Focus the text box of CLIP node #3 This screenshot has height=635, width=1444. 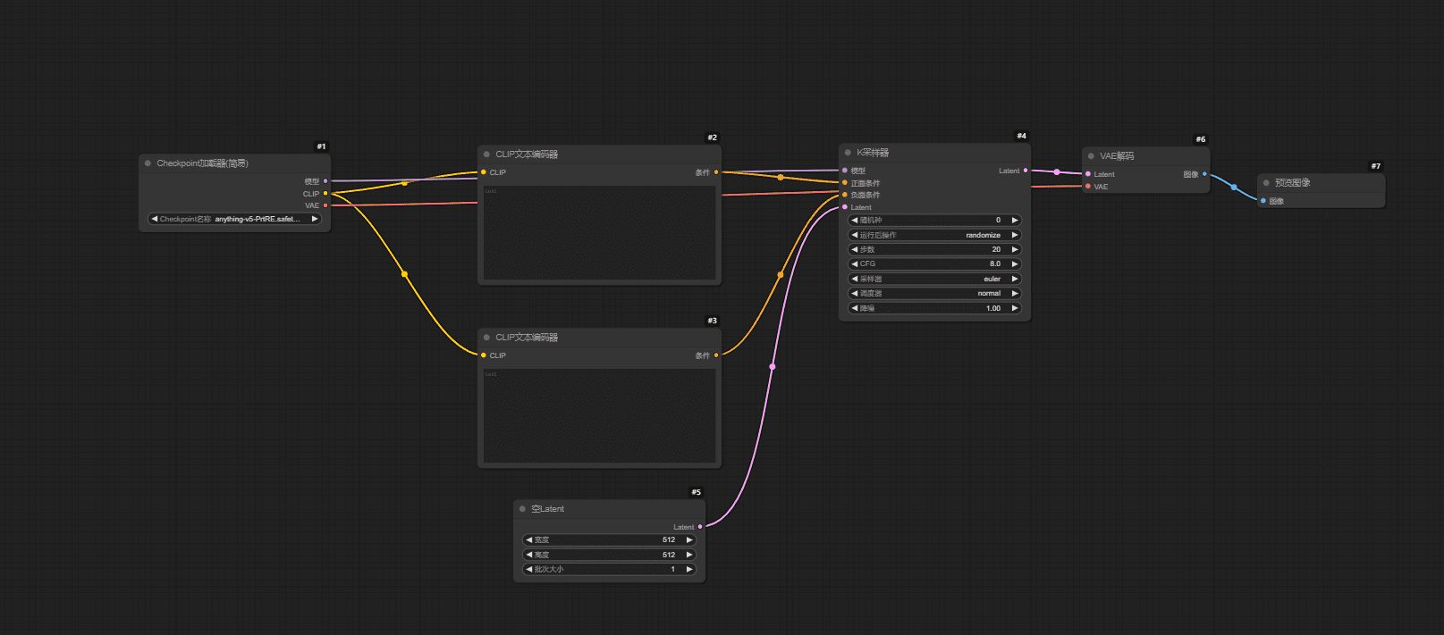(600, 416)
